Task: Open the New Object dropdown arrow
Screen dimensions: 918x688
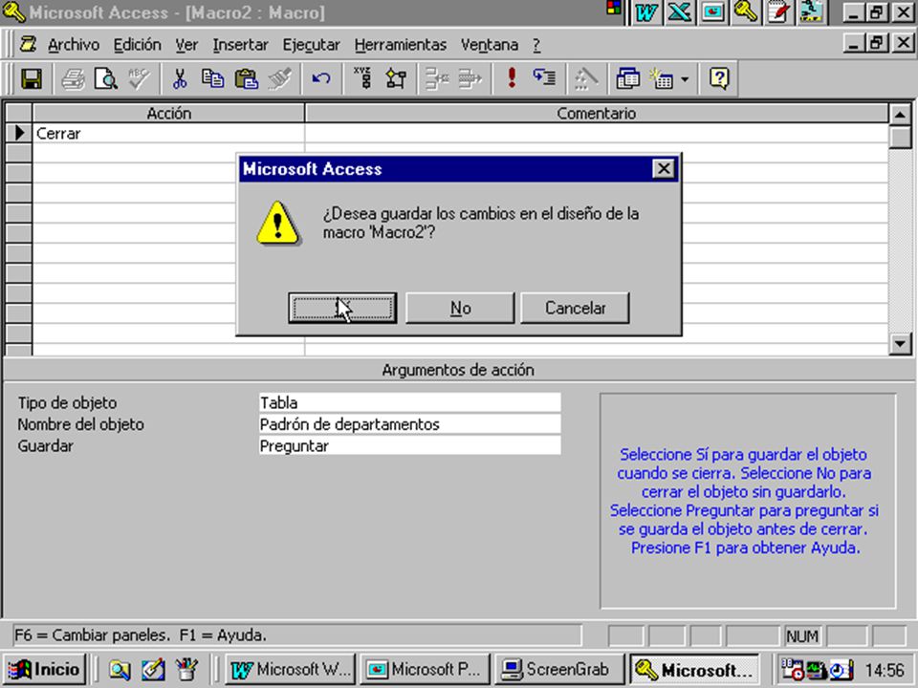Action: click(685, 78)
